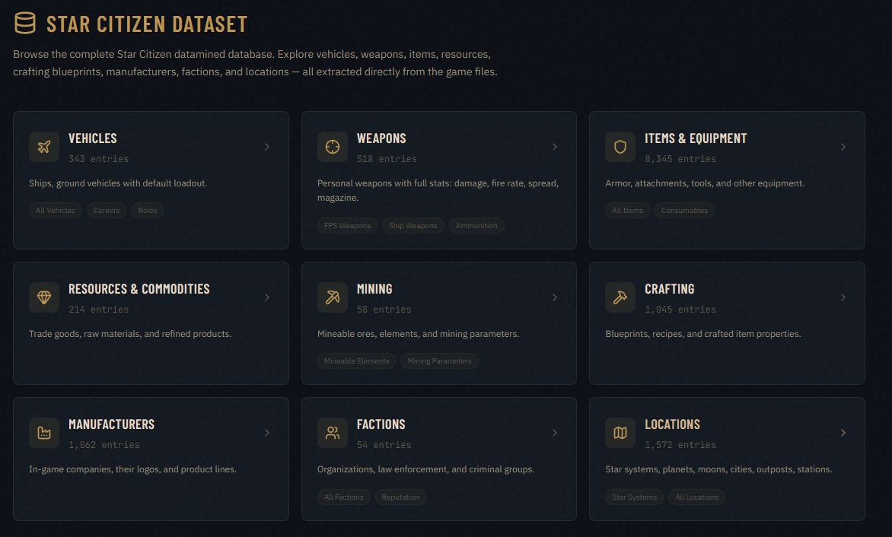
Task: Click 'Mineable ores, elements' description
Action: pyautogui.click(x=418, y=334)
